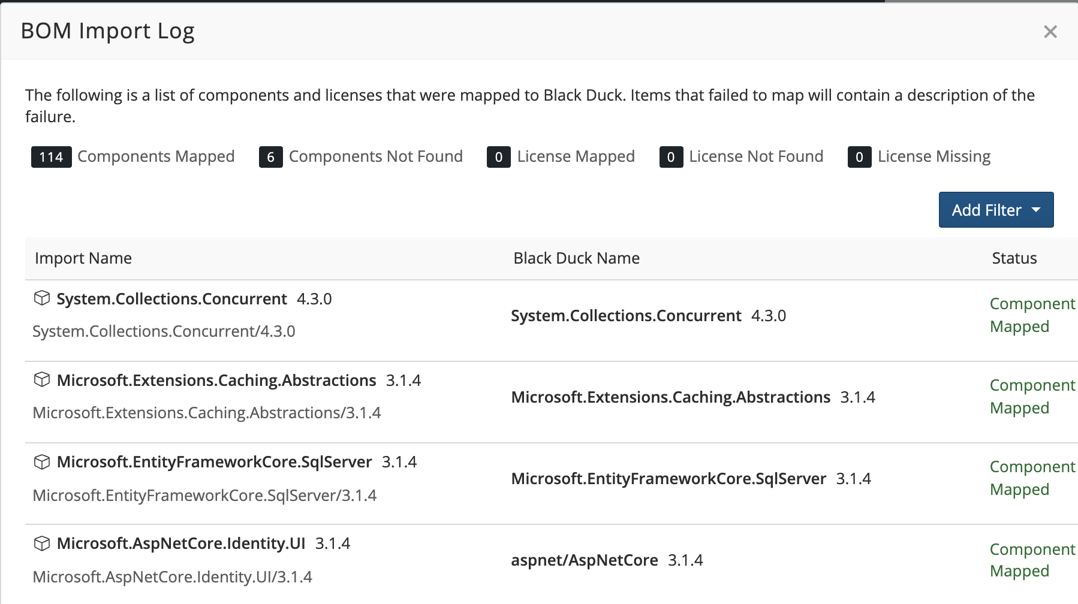Click the 0 License Missing badge

click(860, 156)
